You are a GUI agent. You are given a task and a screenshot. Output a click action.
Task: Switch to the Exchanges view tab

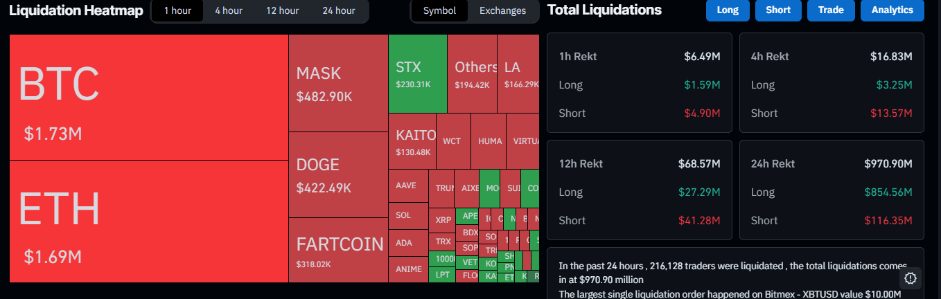click(x=502, y=10)
